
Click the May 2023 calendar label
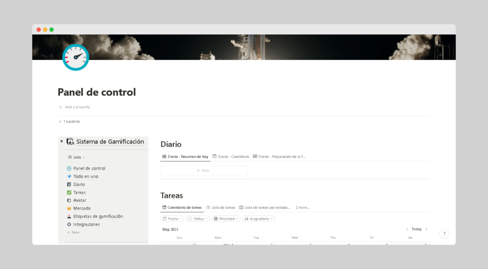170,230
